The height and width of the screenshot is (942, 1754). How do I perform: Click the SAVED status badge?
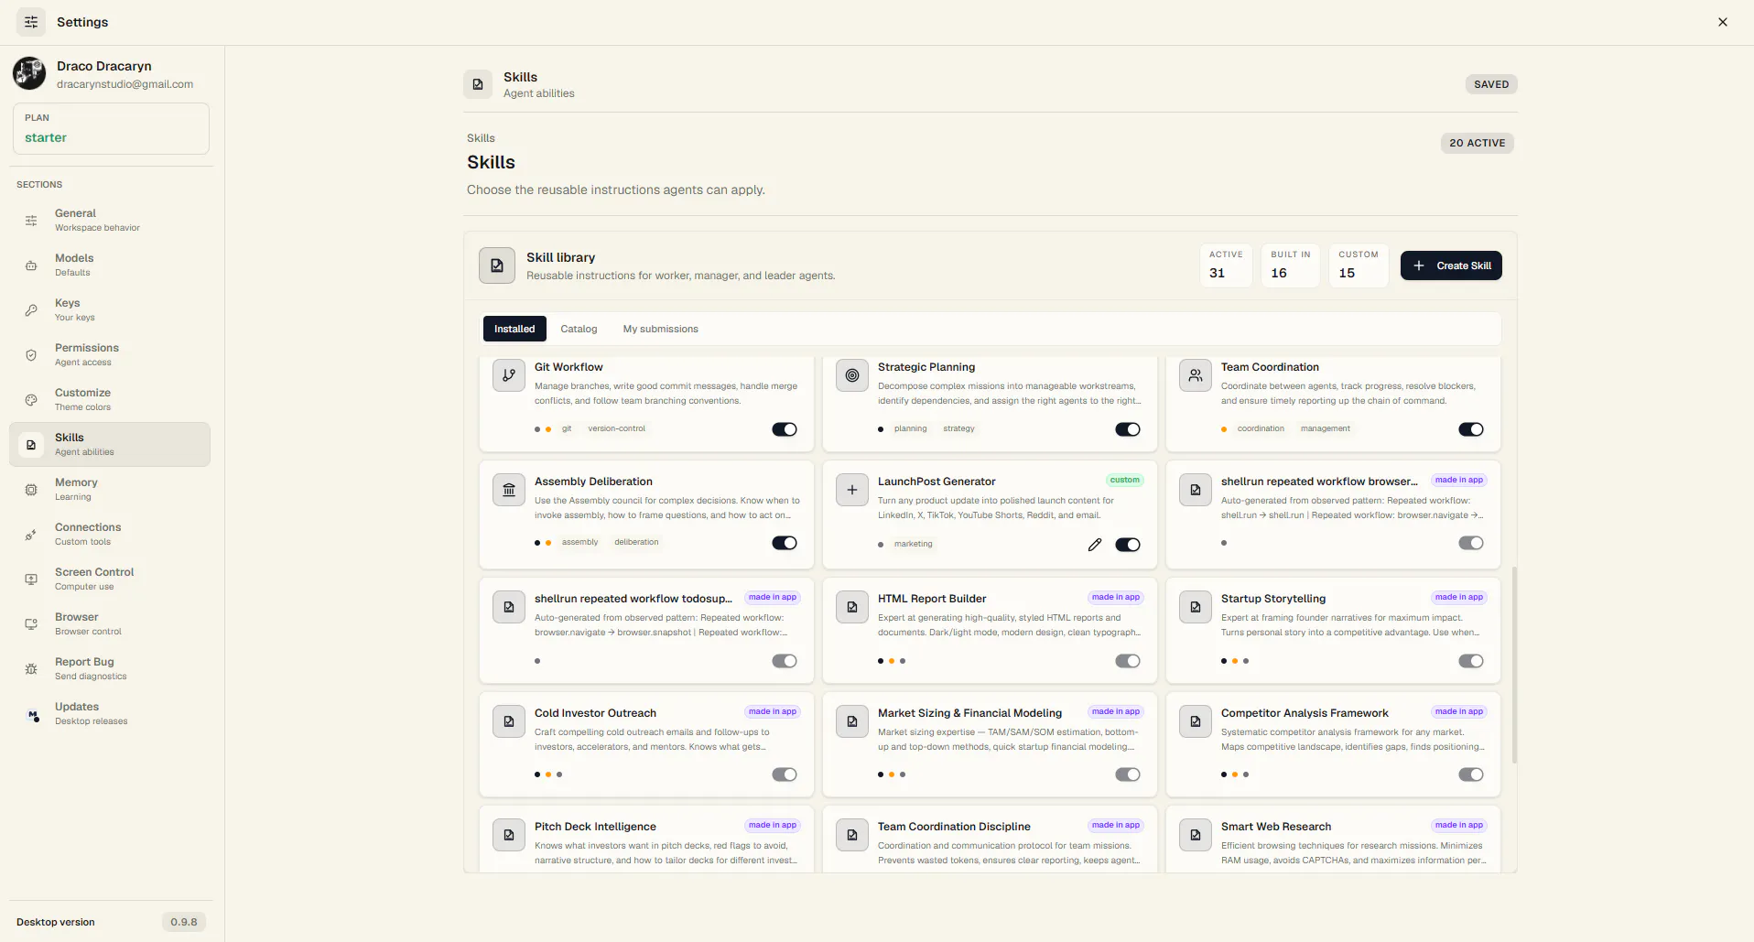coord(1491,84)
